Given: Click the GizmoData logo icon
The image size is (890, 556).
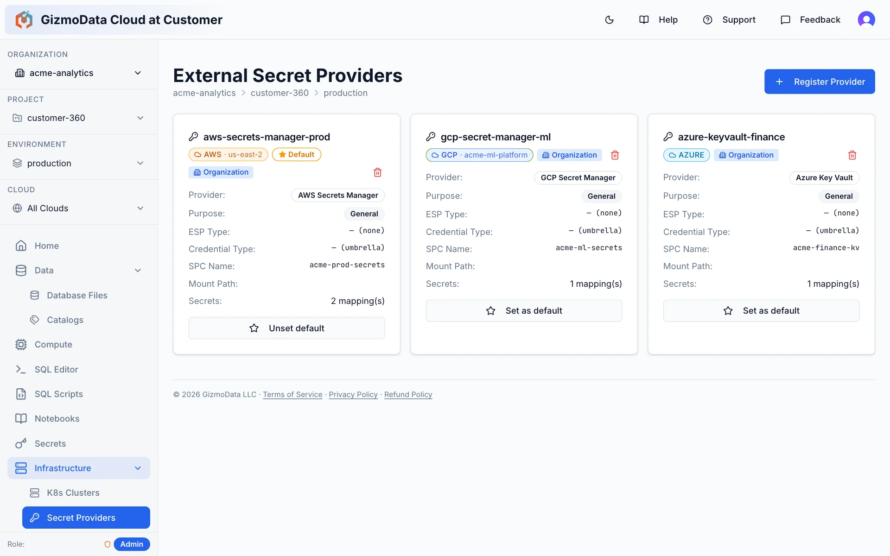Looking at the screenshot, I should coord(24,19).
